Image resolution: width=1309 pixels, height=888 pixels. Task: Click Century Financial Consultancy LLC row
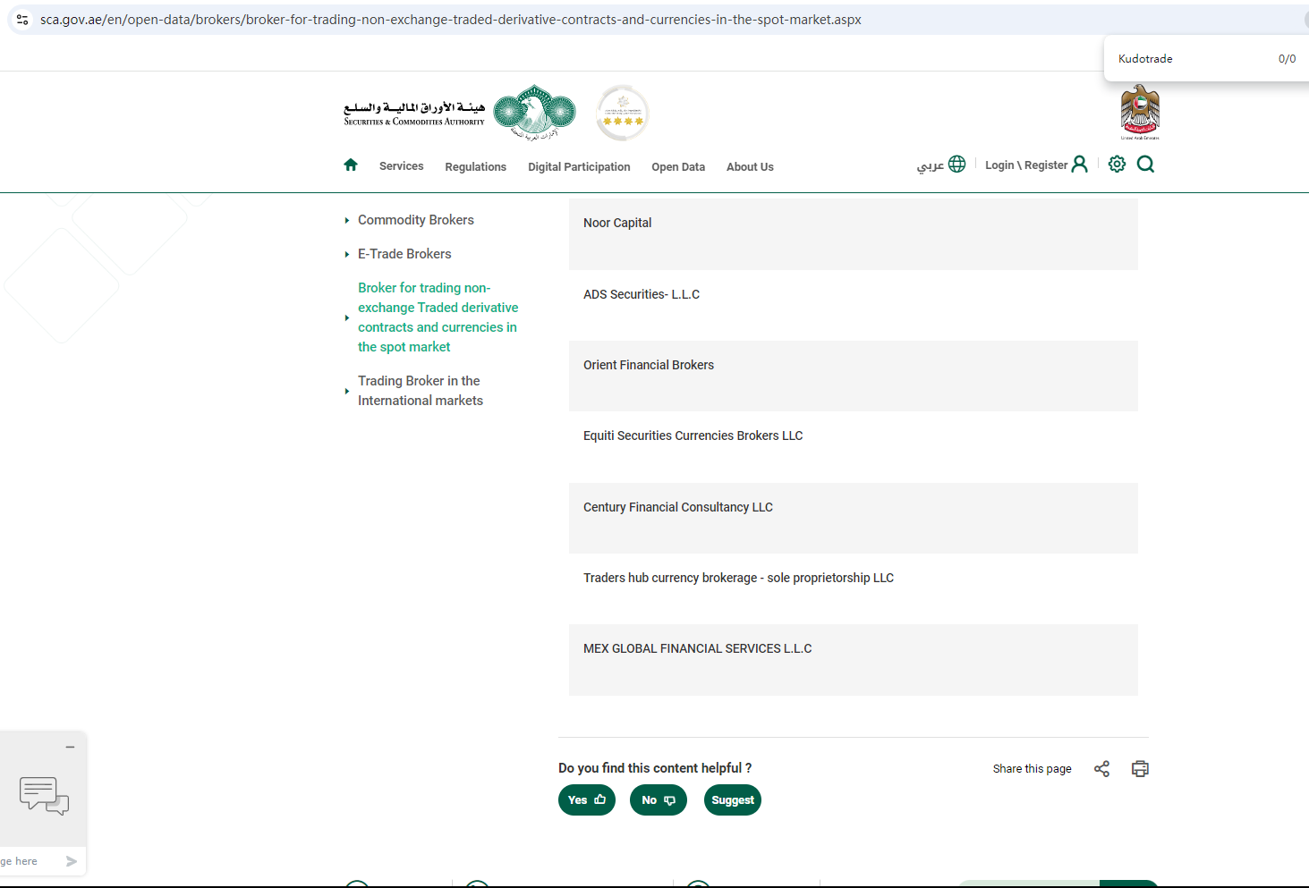click(x=854, y=518)
